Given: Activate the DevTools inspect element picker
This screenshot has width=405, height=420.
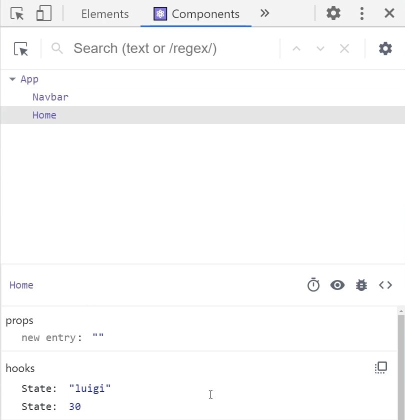Looking at the screenshot, I should click(17, 13).
